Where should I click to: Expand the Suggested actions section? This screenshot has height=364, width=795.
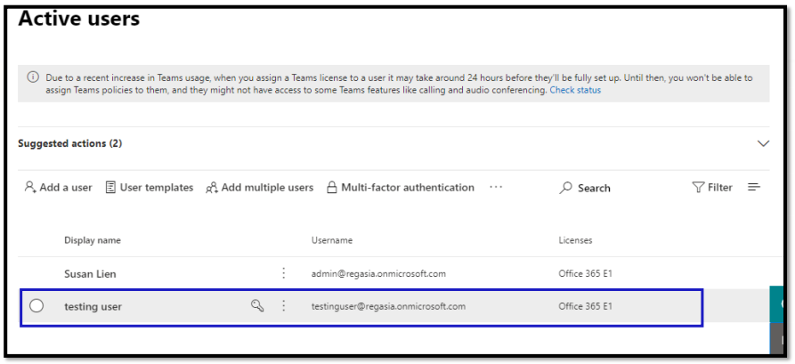pyautogui.click(x=763, y=143)
